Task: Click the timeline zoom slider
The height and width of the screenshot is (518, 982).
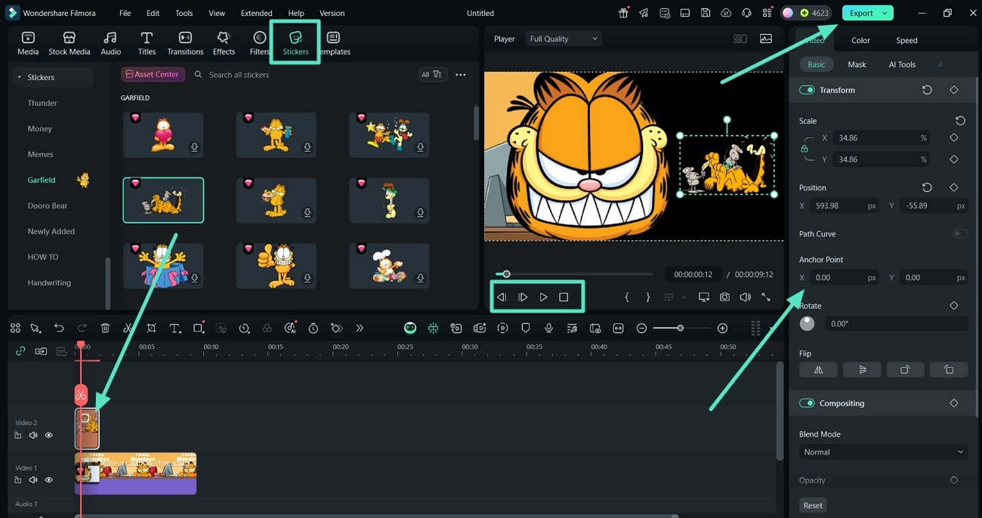Action: pos(680,328)
